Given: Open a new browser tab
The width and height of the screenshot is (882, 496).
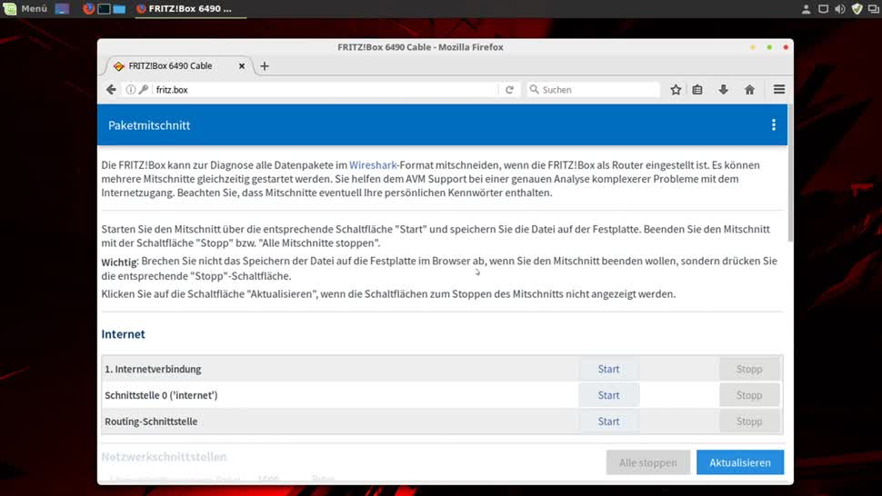Looking at the screenshot, I should pos(265,65).
